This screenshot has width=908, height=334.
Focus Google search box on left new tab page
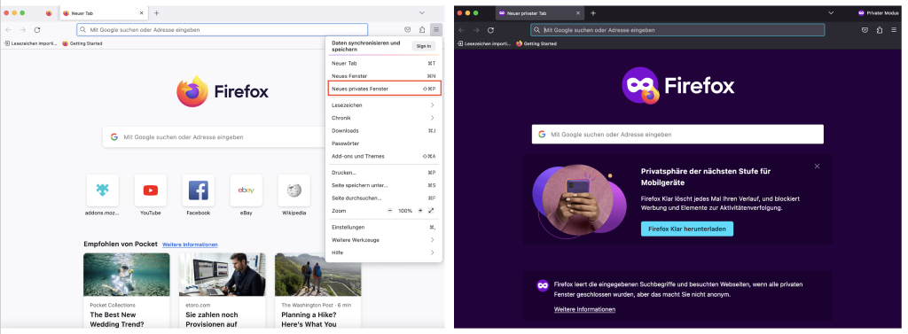(215, 137)
